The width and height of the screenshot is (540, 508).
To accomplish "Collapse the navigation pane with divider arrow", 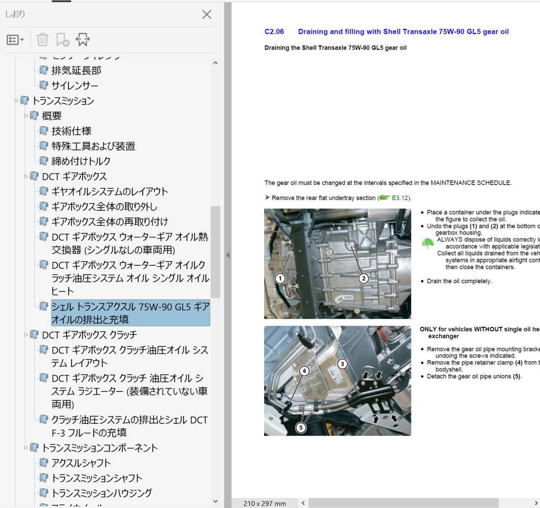I will coord(228,255).
